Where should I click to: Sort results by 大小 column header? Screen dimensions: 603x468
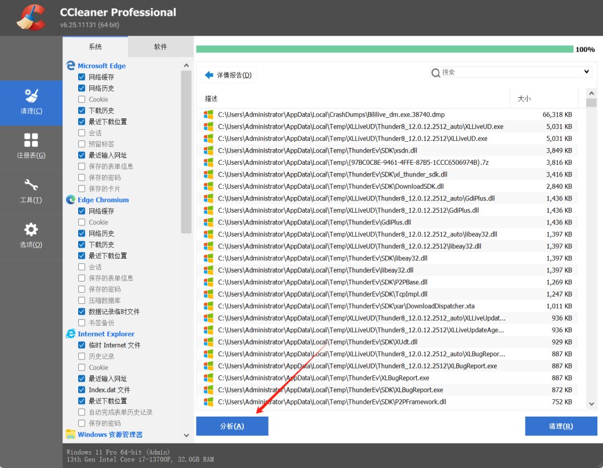tap(544, 98)
